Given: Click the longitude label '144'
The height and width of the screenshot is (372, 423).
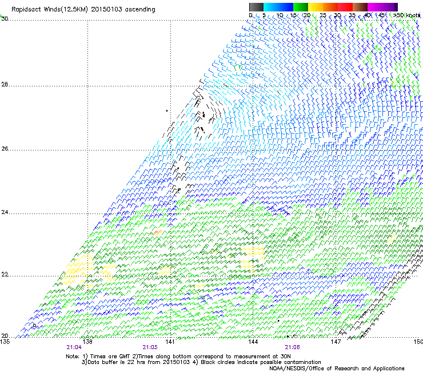Looking at the screenshot, I should [x=253, y=342].
